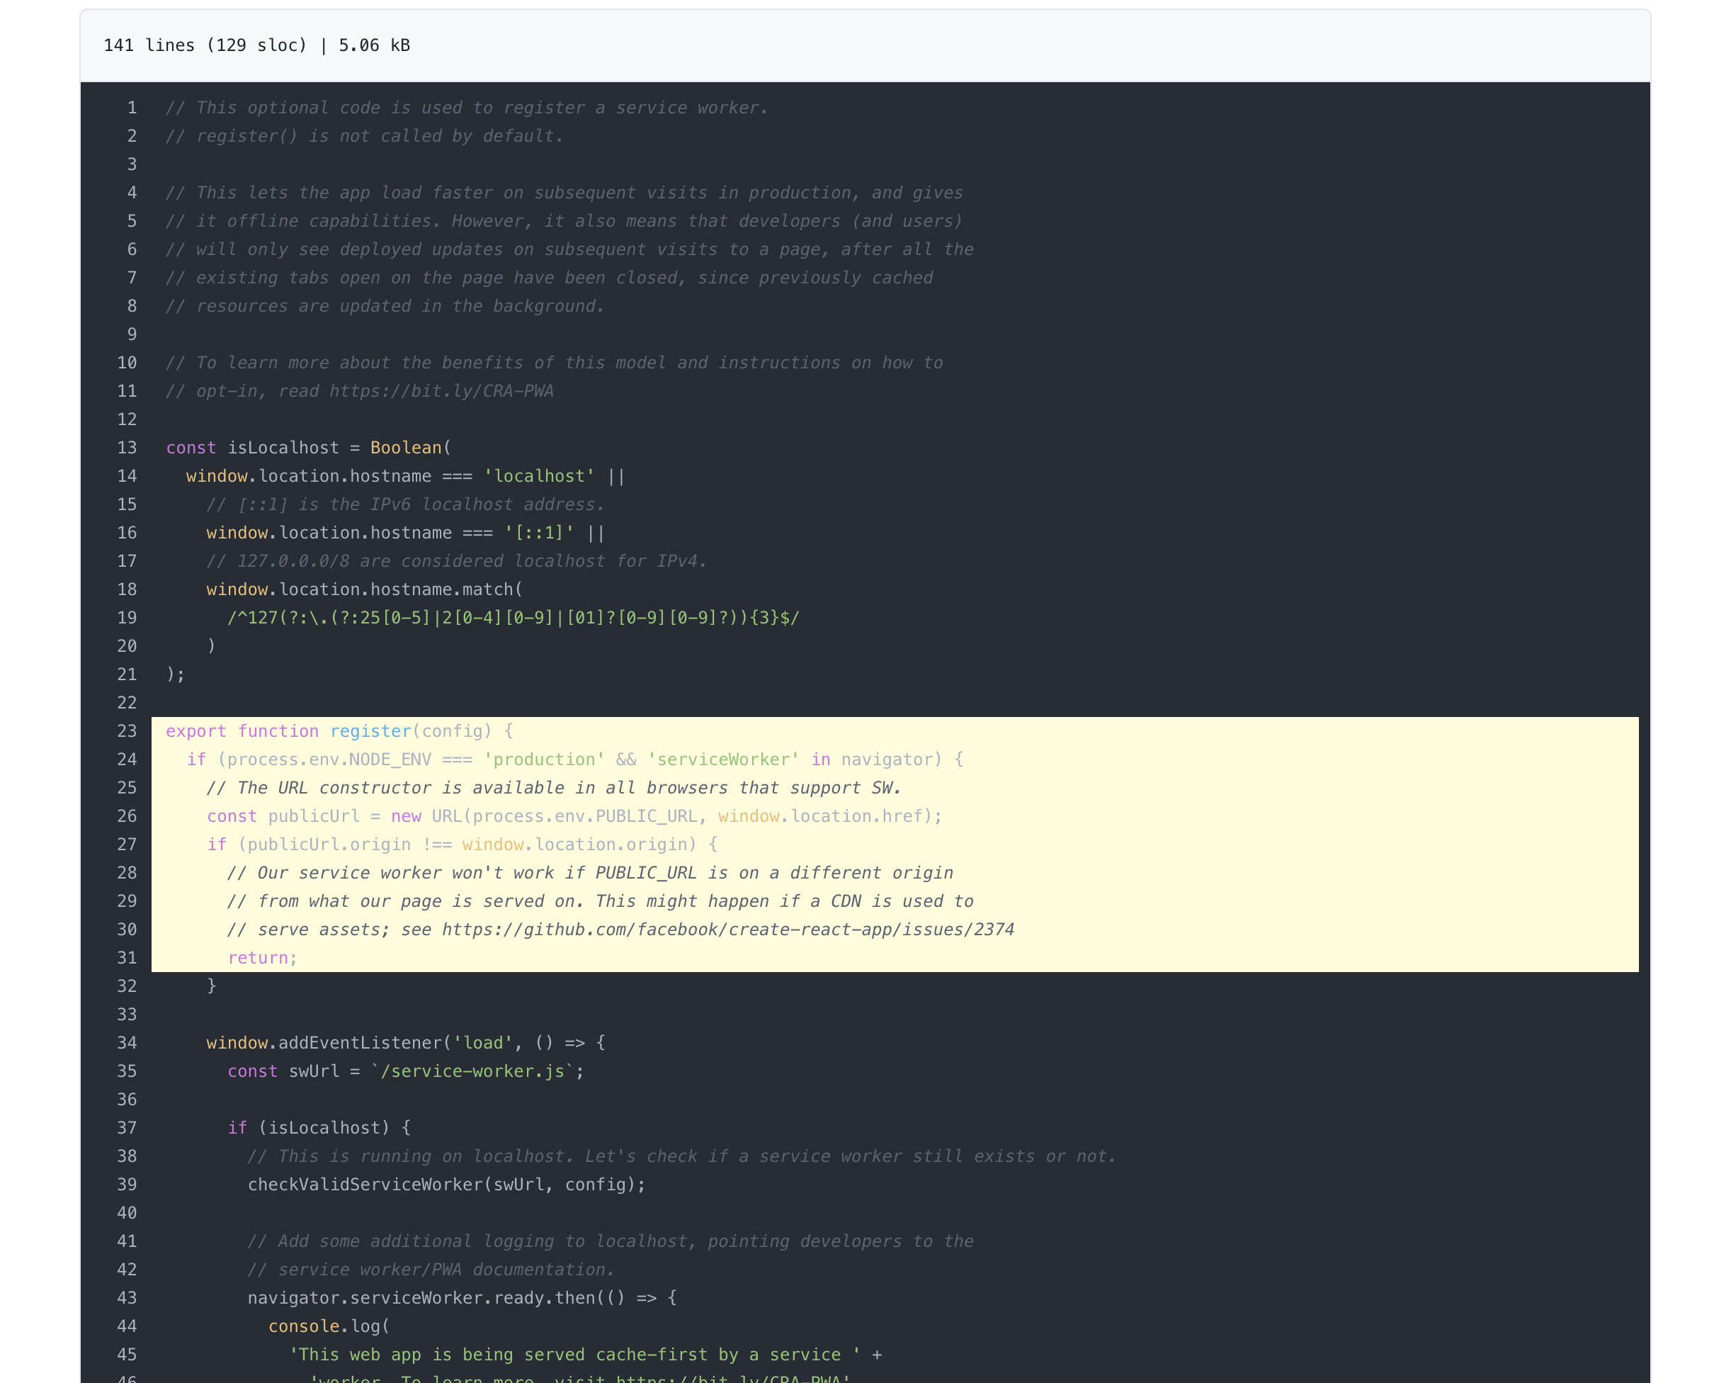Click line number 1
1731x1383 pixels.
(x=132, y=108)
